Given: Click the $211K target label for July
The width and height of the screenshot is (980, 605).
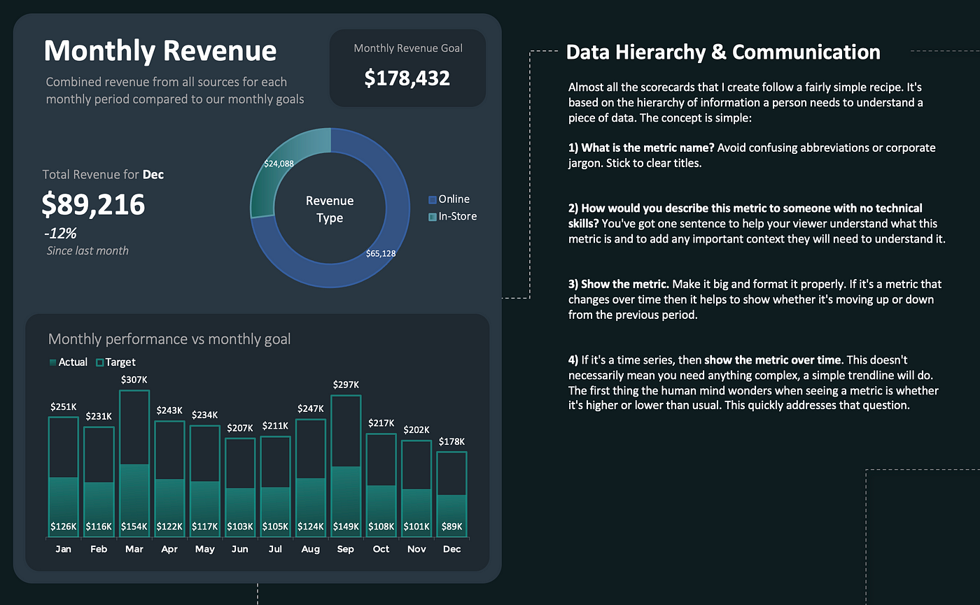Looking at the screenshot, I should pyautogui.click(x=275, y=425).
